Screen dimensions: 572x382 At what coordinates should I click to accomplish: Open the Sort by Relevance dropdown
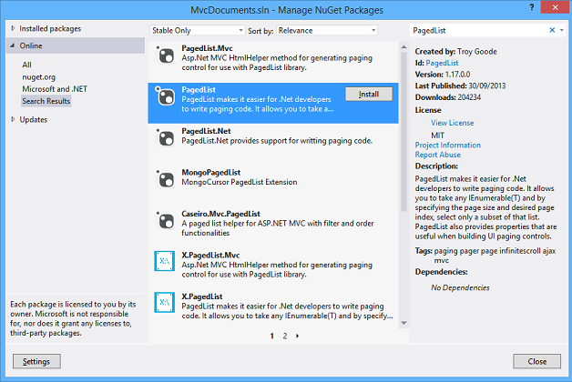pos(327,31)
